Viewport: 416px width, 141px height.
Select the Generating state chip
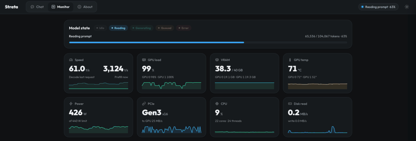click(142, 28)
